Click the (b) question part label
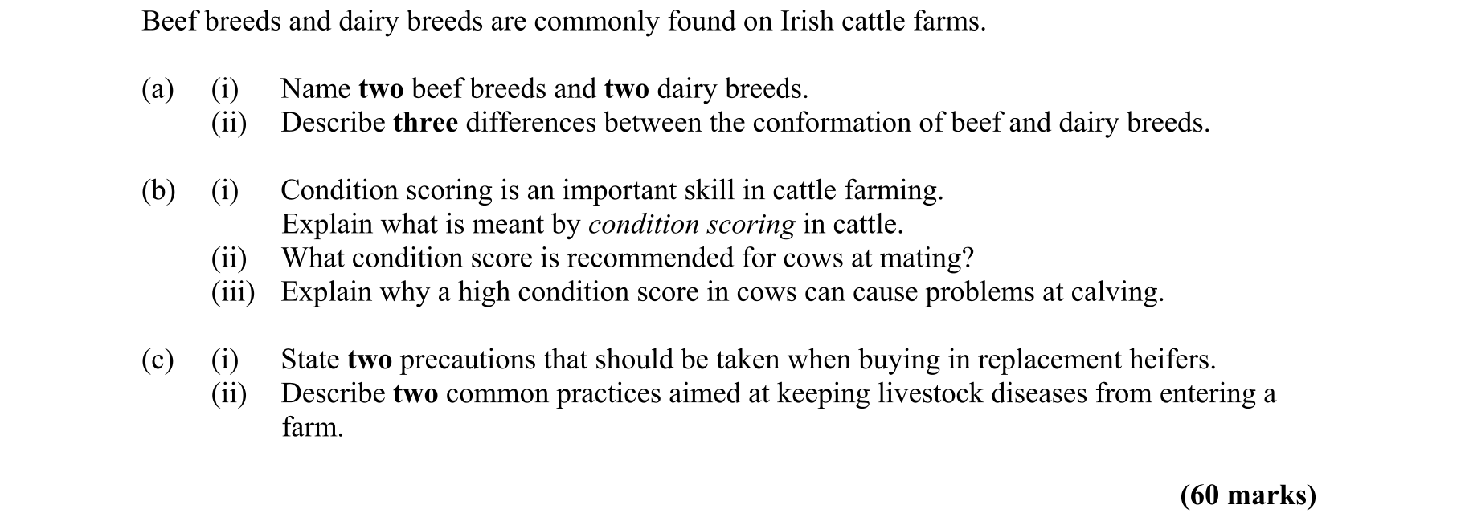 (x=158, y=191)
